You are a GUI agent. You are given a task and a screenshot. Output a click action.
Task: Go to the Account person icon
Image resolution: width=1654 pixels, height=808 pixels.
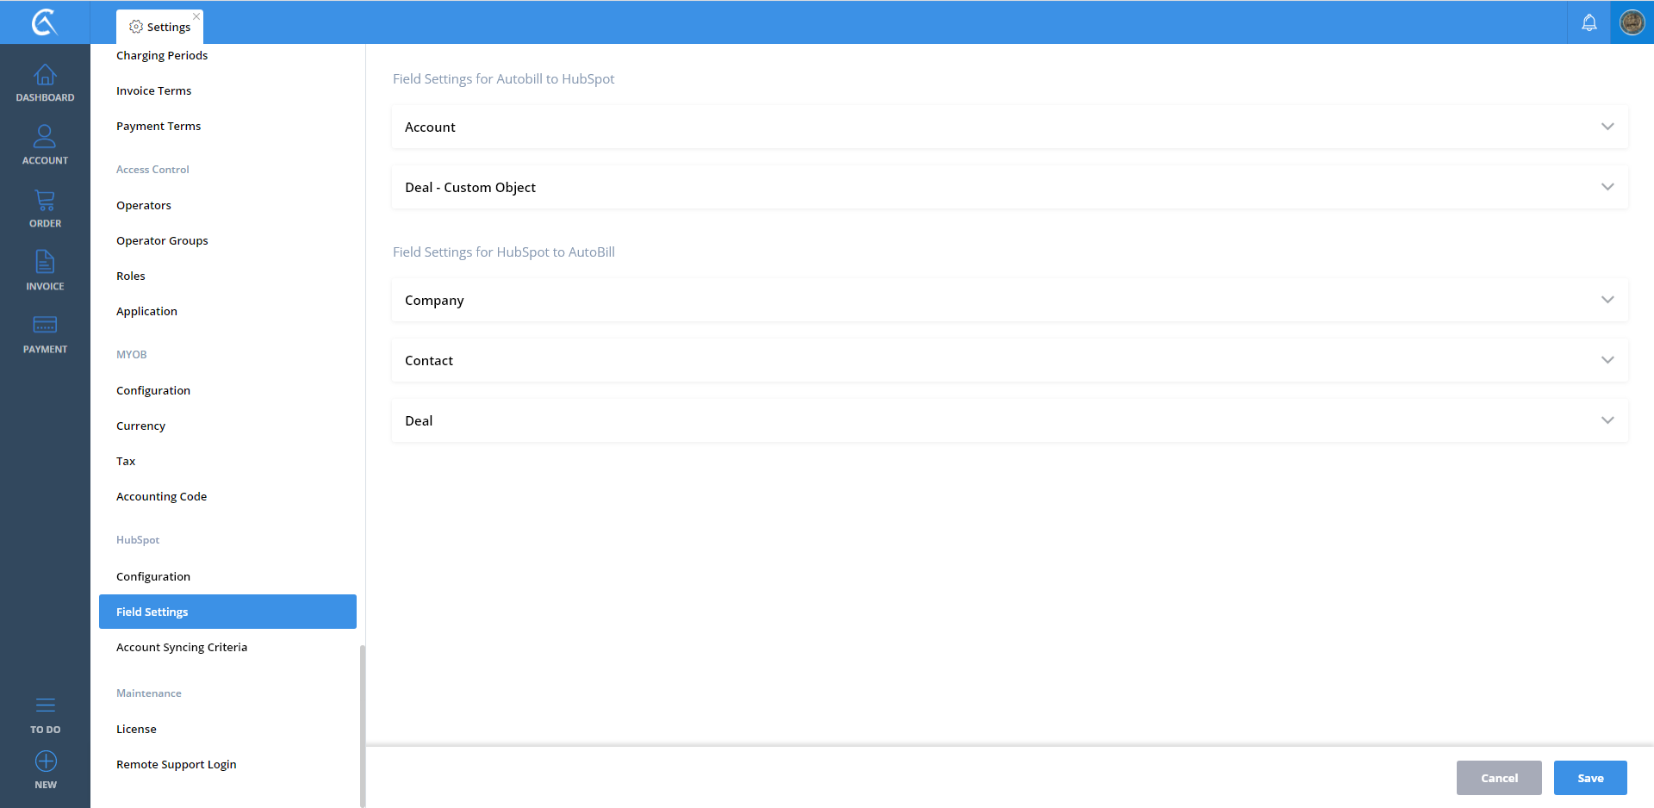click(x=45, y=137)
